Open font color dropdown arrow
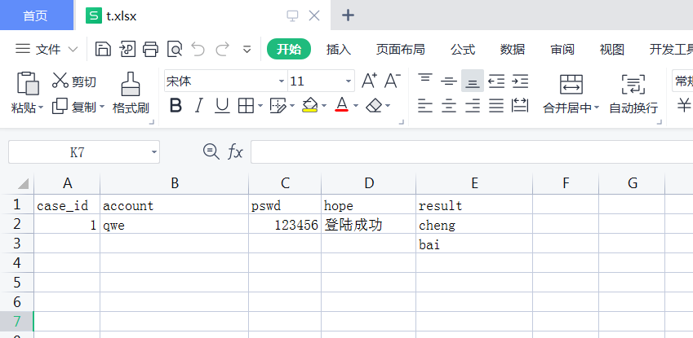The image size is (693, 338). pos(356,106)
